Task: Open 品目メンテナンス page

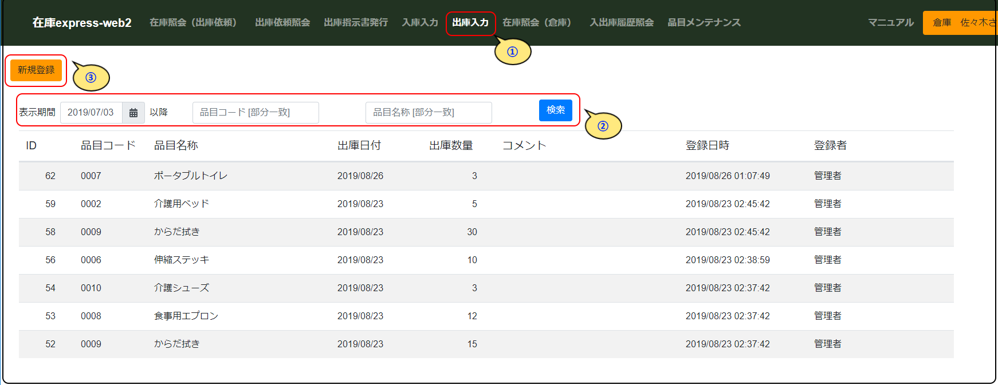Action: (704, 23)
